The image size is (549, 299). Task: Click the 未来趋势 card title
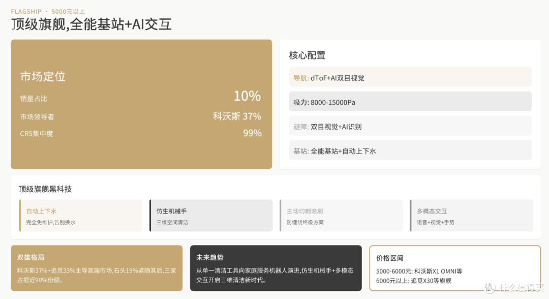[x=210, y=257]
